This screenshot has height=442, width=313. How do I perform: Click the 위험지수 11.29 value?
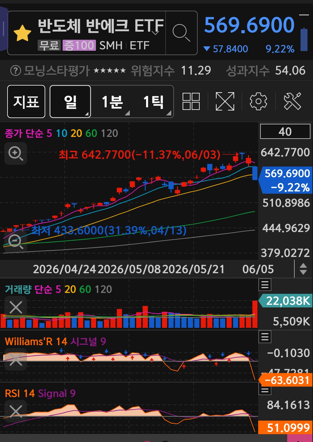196,70
